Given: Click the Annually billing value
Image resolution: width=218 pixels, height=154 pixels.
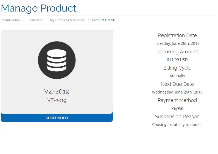Looking at the screenshot, I should (177, 76).
